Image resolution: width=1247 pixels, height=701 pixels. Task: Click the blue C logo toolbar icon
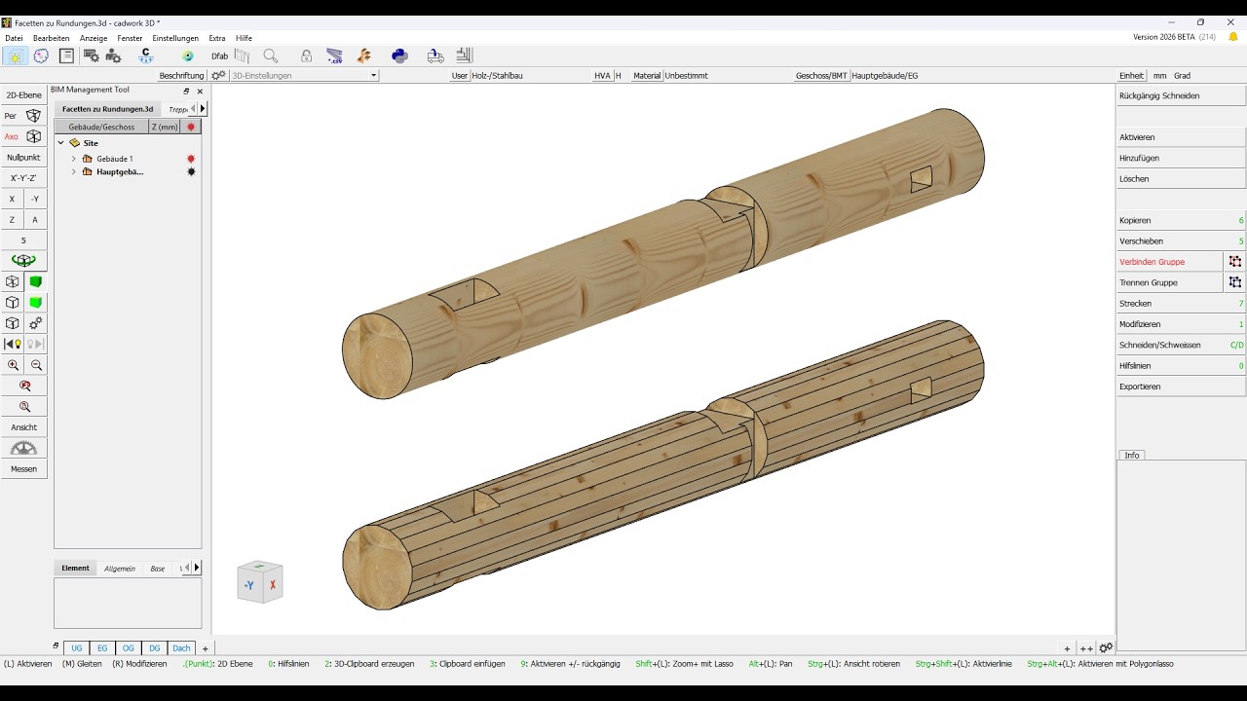[146, 55]
